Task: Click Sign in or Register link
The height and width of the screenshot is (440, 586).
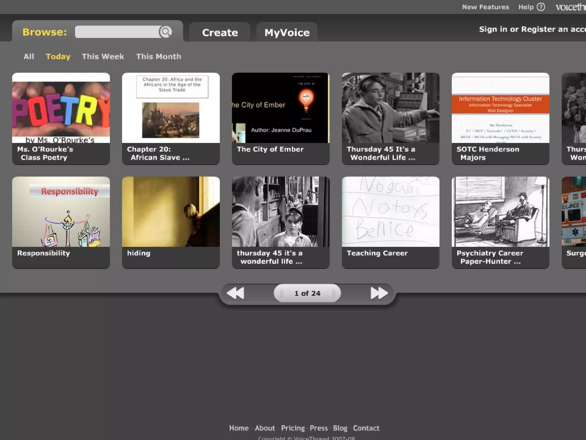Action: (x=532, y=29)
